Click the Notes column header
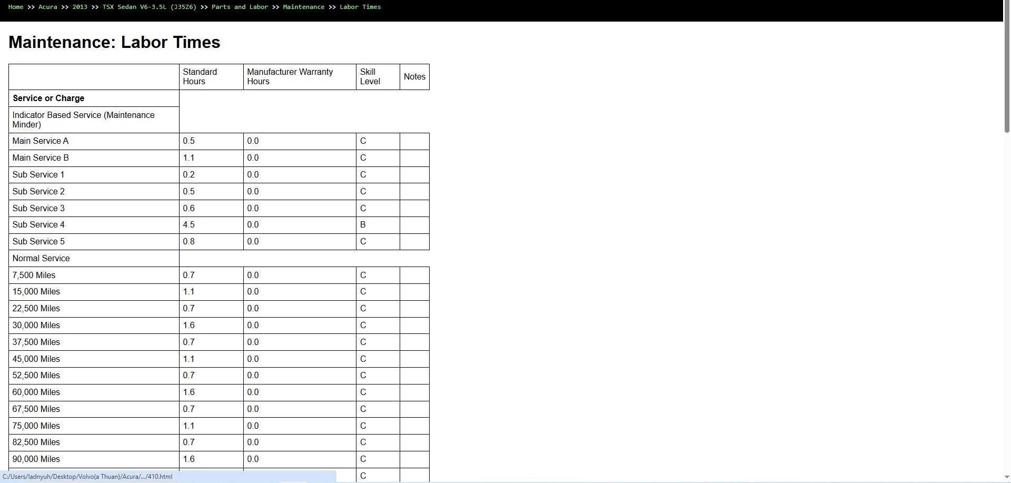Screen dimensions: 1011x483 414,77
